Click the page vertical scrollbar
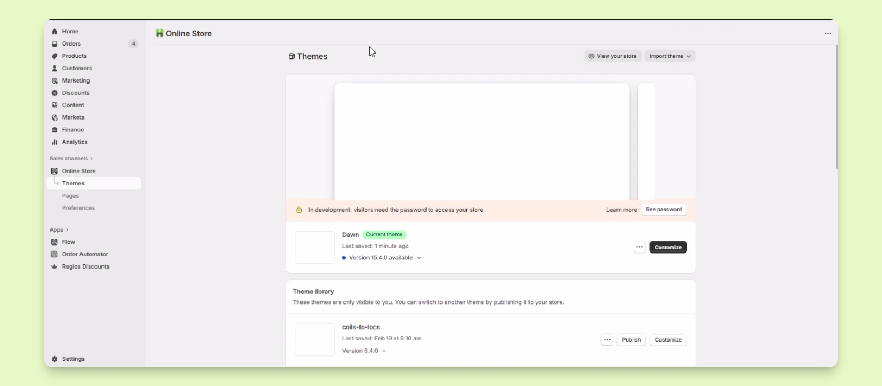This screenshot has height=386, width=882. [x=837, y=107]
